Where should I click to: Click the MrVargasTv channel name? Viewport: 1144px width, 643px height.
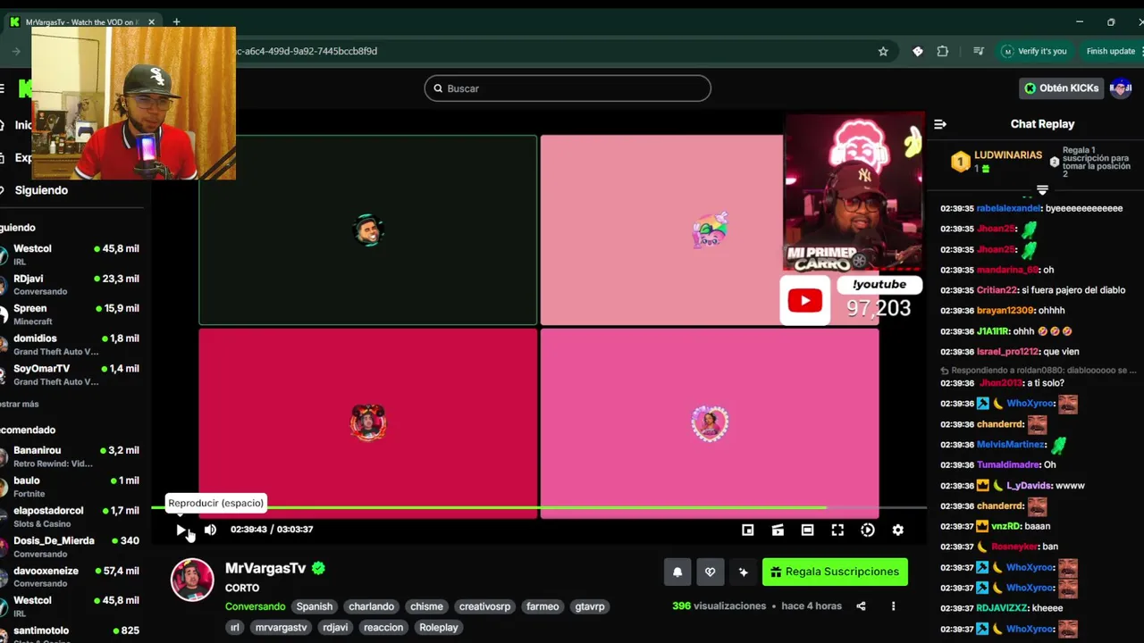pyautogui.click(x=265, y=568)
